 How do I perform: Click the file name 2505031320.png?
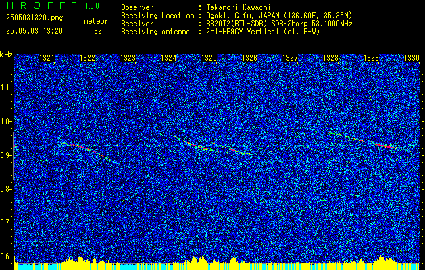(x=34, y=18)
